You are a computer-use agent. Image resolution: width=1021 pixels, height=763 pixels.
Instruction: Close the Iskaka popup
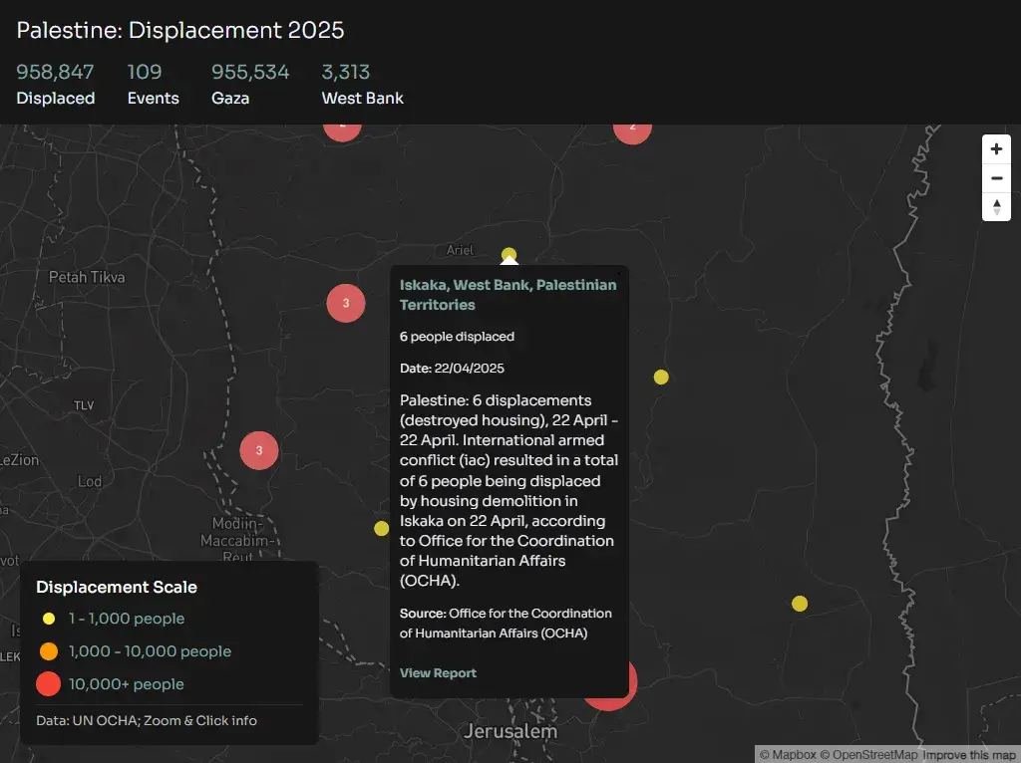coord(618,273)
